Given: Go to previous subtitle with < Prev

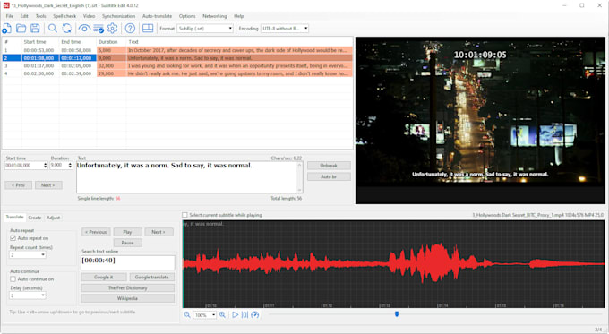Looking at the screenshot, I should [x=18, y=185].
